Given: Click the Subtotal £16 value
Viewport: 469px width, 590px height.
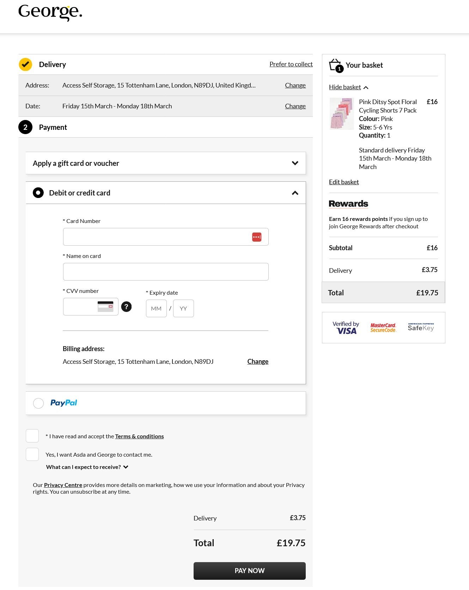Looking at the screenshot, I should pos(432,248).
